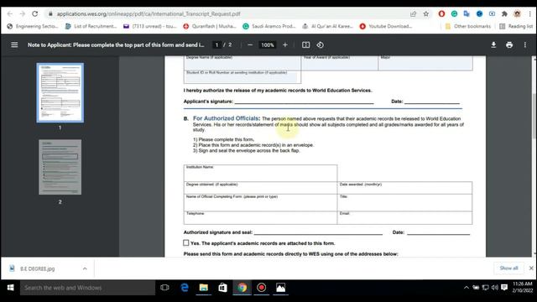The width and height of the screenshot is (537, 302).
Task: Toggle the PDF sidebar menu
Action: [14, 44]
